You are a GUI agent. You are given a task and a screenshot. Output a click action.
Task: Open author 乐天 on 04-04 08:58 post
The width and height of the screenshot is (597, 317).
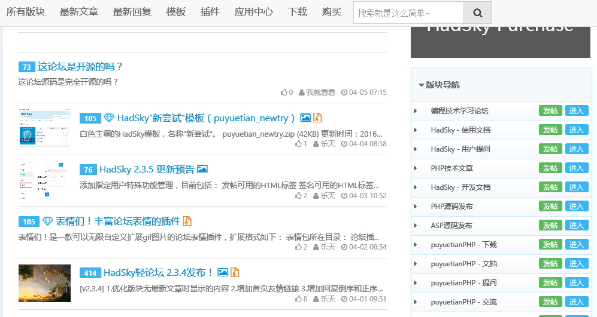[x=328, y=144]
